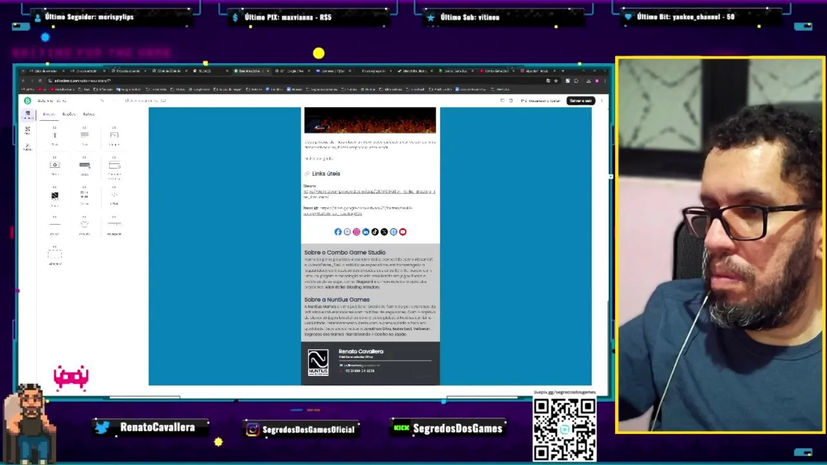The image size is (827, 465).
Task: Open the Content panel in left sidebar
Action: click(x=27, y=114)
